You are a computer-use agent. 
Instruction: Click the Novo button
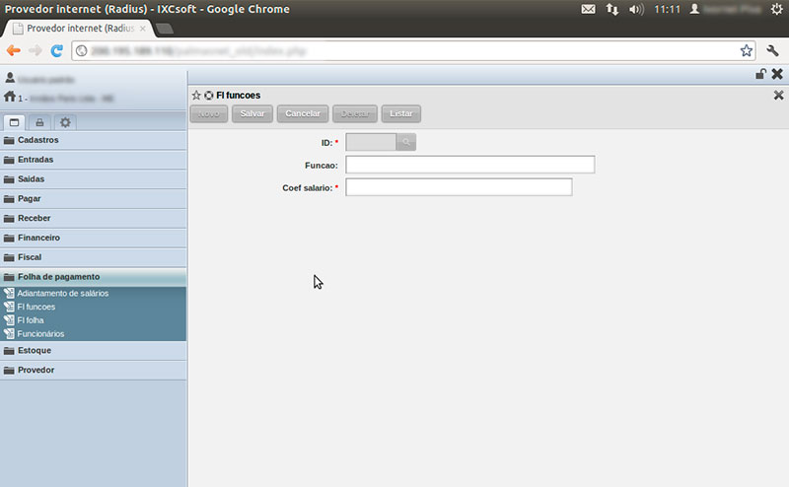coord(209,113)
